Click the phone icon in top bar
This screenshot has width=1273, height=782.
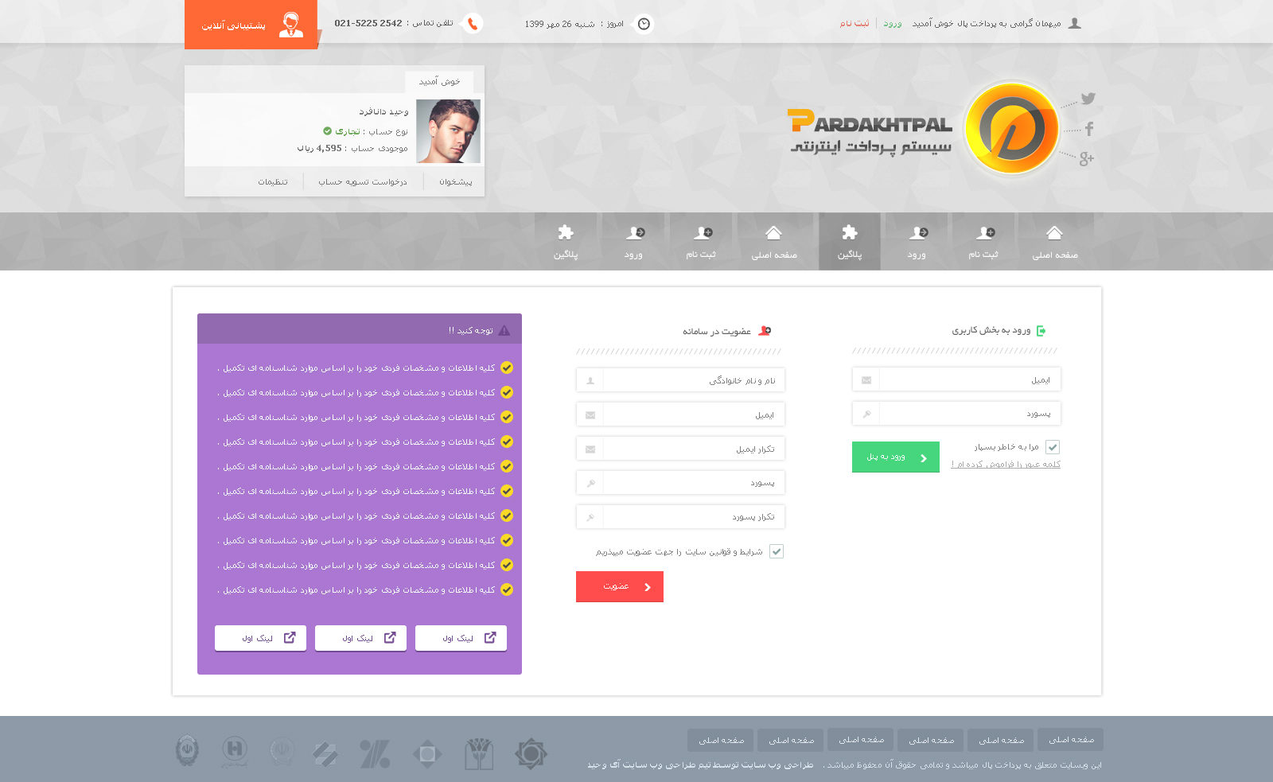pos(472,24)
